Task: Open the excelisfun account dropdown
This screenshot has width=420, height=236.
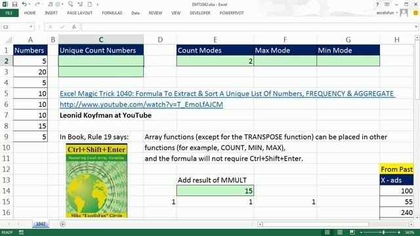Action: tap(387, 12)
